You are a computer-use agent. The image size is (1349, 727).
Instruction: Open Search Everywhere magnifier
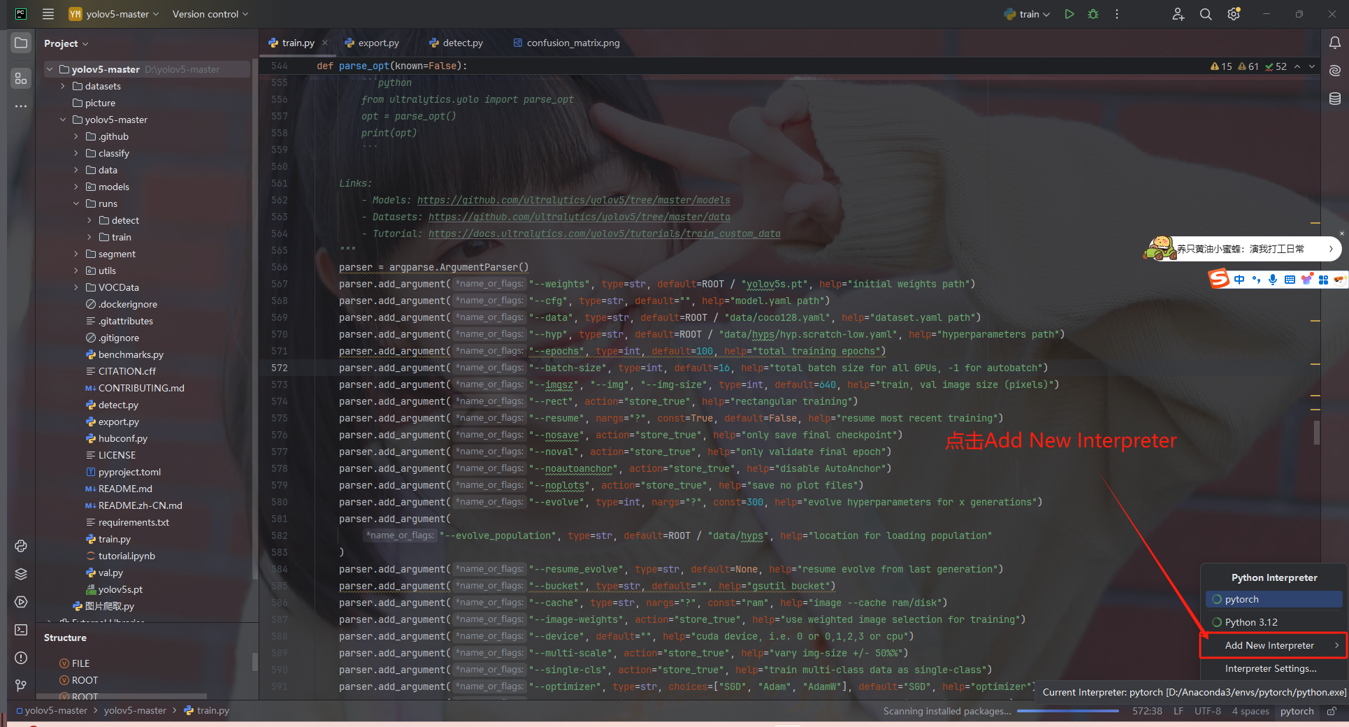[1206, 14]
